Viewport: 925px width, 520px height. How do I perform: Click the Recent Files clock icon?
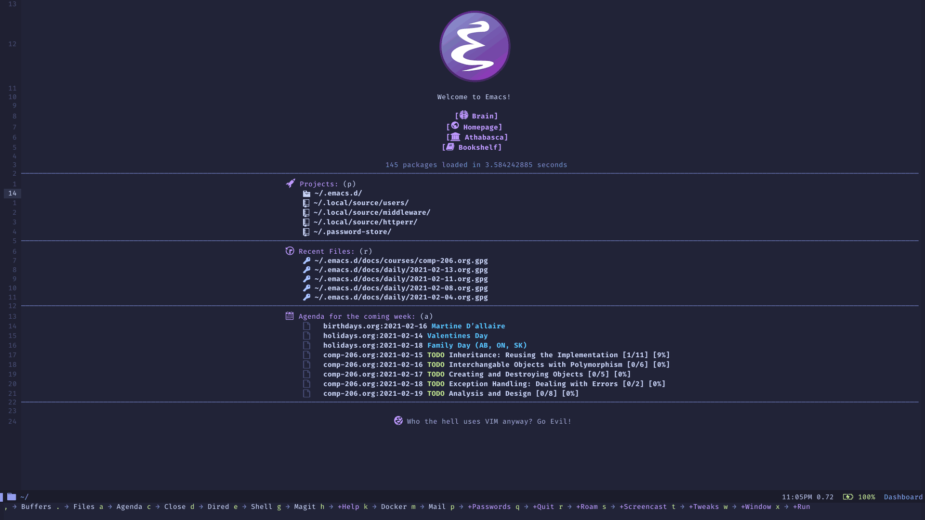pos(290,251)
